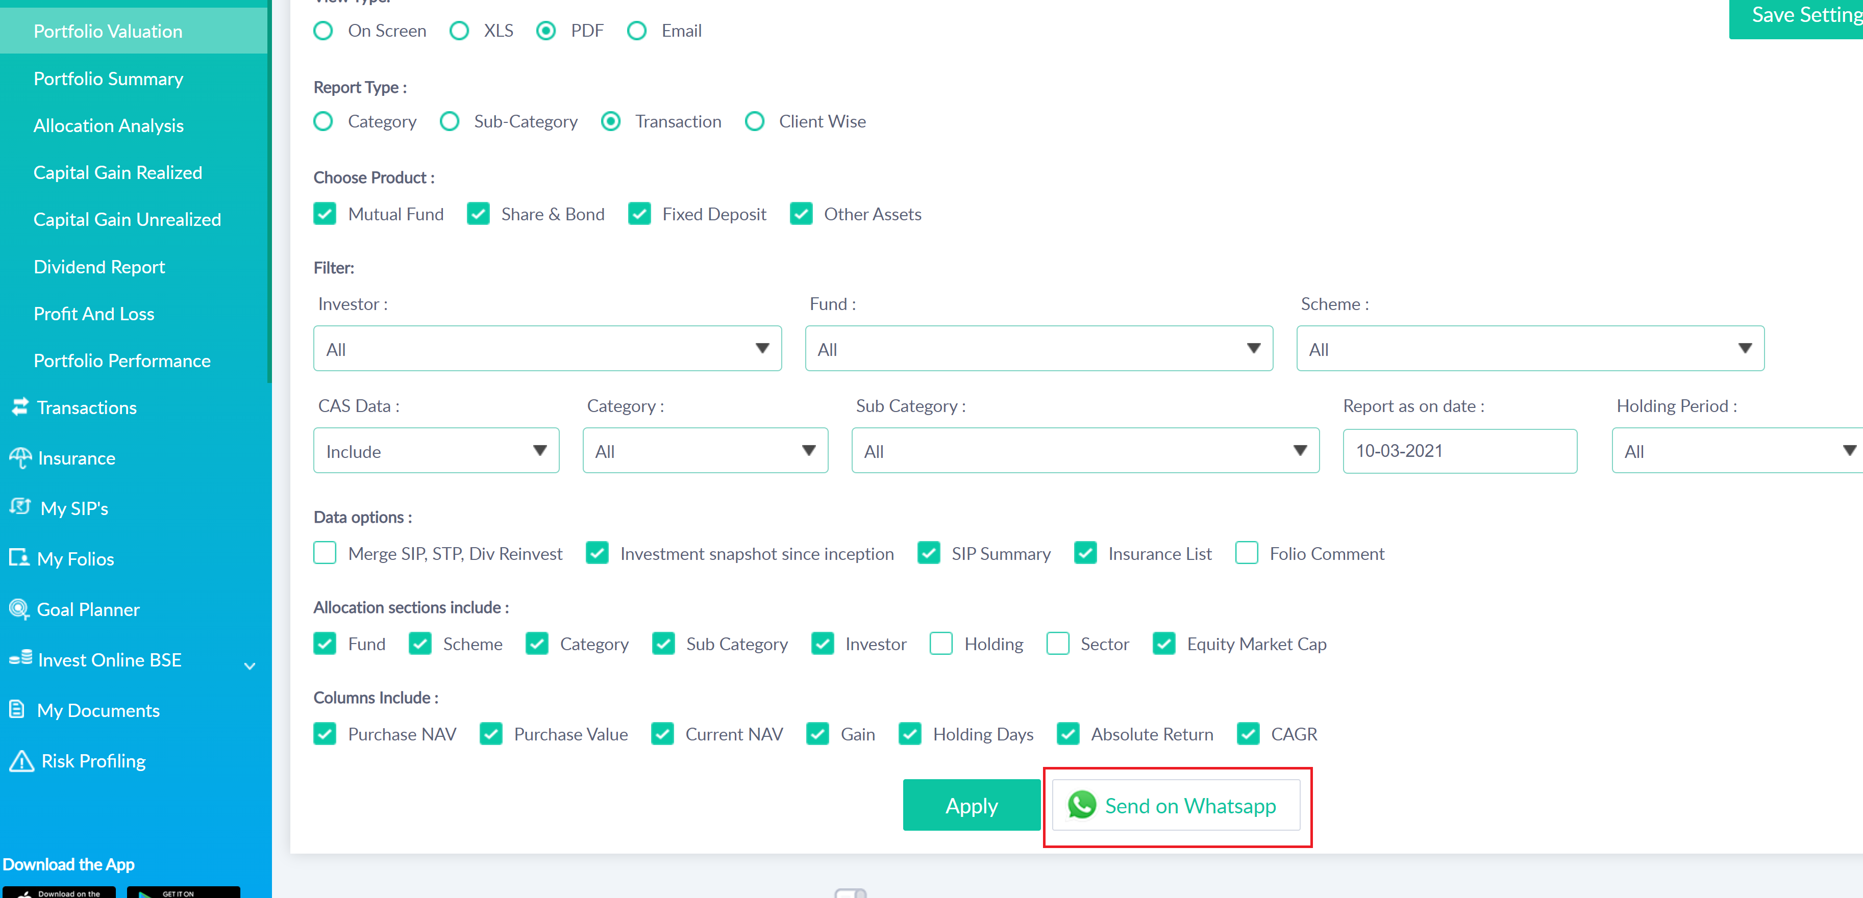The image size is (1863, 898).
Task: Go to Portfolio Performance in sidebar
Action: pyautogui.click(x=122, y=361)
